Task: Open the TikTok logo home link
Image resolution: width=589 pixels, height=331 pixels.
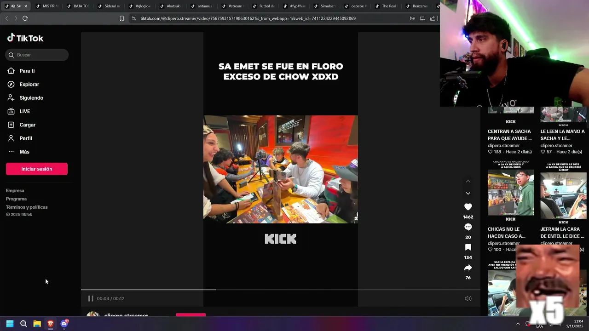Action: (25, 38)
